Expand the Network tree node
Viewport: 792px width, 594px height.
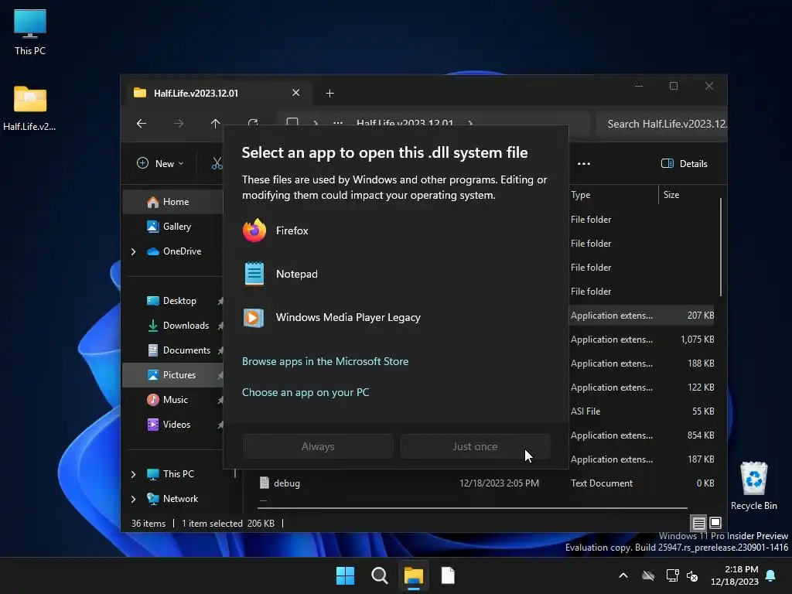coord(133,499)
